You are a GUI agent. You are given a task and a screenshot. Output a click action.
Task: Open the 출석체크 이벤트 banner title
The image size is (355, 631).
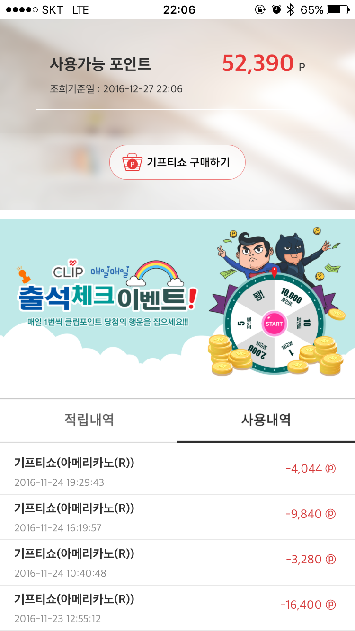pyautogui.click(x=106, y=296)
